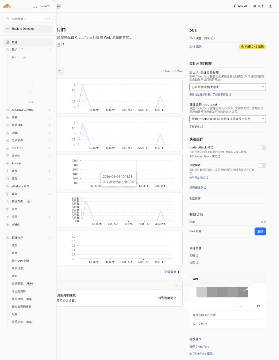Open the robots.txt 向 AI 自动程序 dropdown
Image resolution: width=279 pixels, height=360 pixels.
pyautogui.click(x=228, y=119)
